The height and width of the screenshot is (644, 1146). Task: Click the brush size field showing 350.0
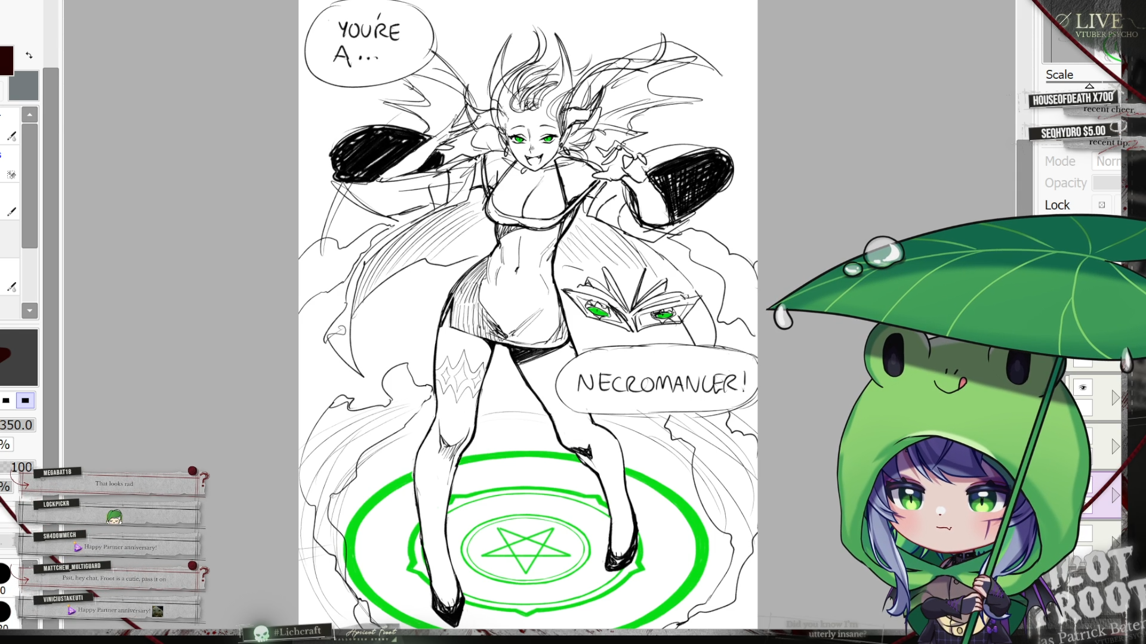[17, 425]
